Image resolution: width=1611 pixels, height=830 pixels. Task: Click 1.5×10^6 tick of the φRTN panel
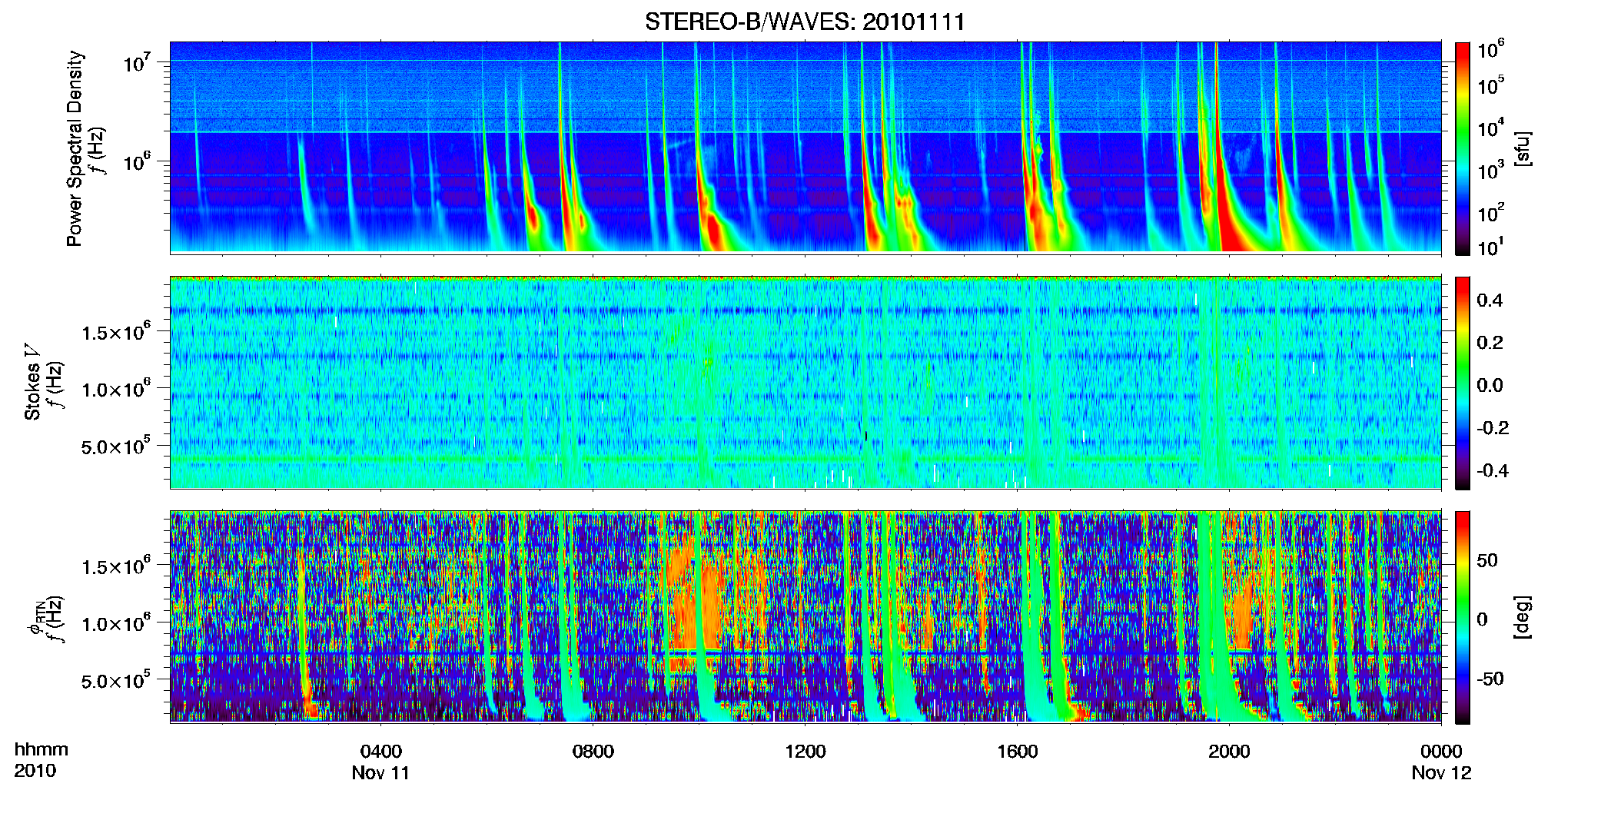point(115,566)
